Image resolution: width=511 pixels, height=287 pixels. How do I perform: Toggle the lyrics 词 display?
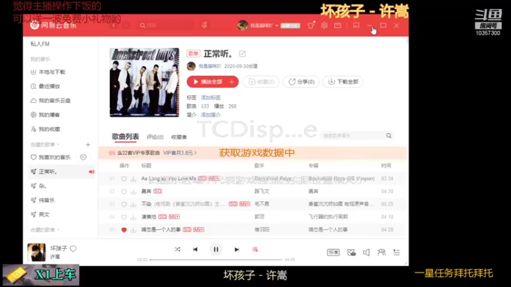click(x=255, y=249)
